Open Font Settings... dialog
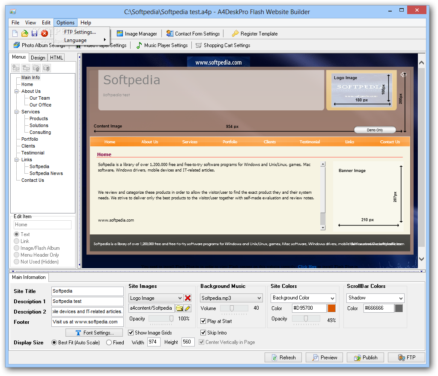 94,333
